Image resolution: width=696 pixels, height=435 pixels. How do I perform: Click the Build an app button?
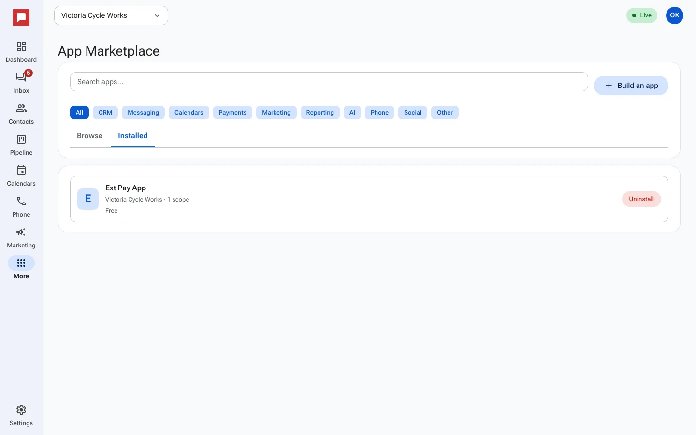(631, 86)
